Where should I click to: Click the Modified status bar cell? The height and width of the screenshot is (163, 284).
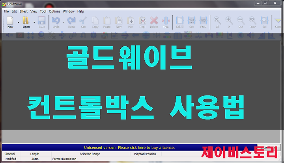[x=11, y=159]
